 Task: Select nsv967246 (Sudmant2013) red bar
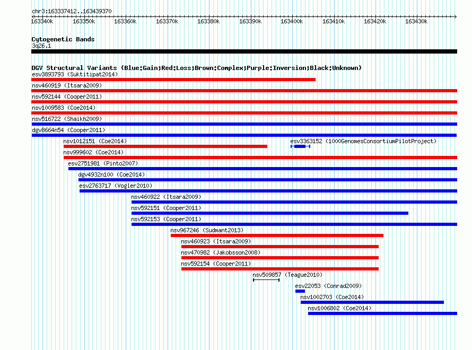[x=277, y=235]
